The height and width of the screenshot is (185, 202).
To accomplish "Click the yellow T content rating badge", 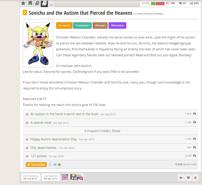I will coord(25,12).
